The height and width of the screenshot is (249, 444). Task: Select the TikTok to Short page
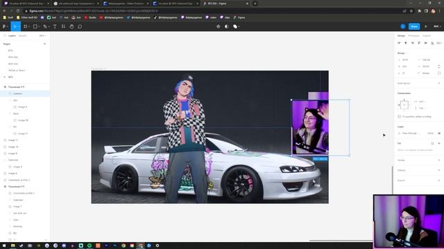pos(17,71)
